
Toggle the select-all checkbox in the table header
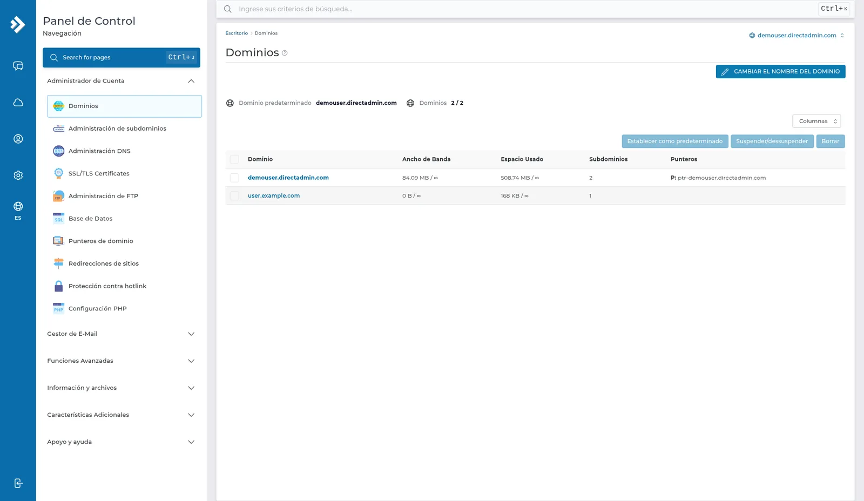click(234, 159)
